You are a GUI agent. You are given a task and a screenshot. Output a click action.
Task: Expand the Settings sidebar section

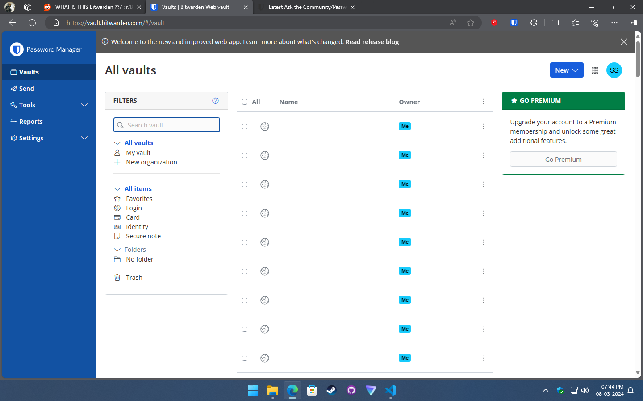[49, 138]
